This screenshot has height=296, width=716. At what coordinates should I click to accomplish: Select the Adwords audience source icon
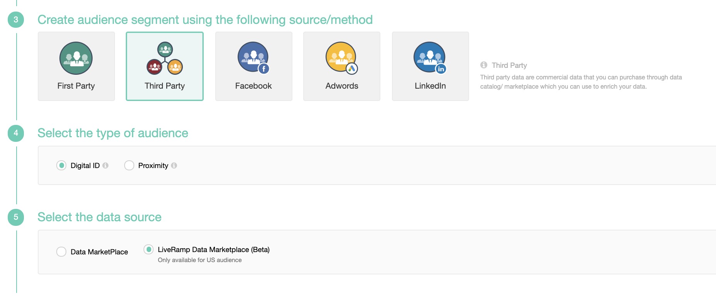341,58
